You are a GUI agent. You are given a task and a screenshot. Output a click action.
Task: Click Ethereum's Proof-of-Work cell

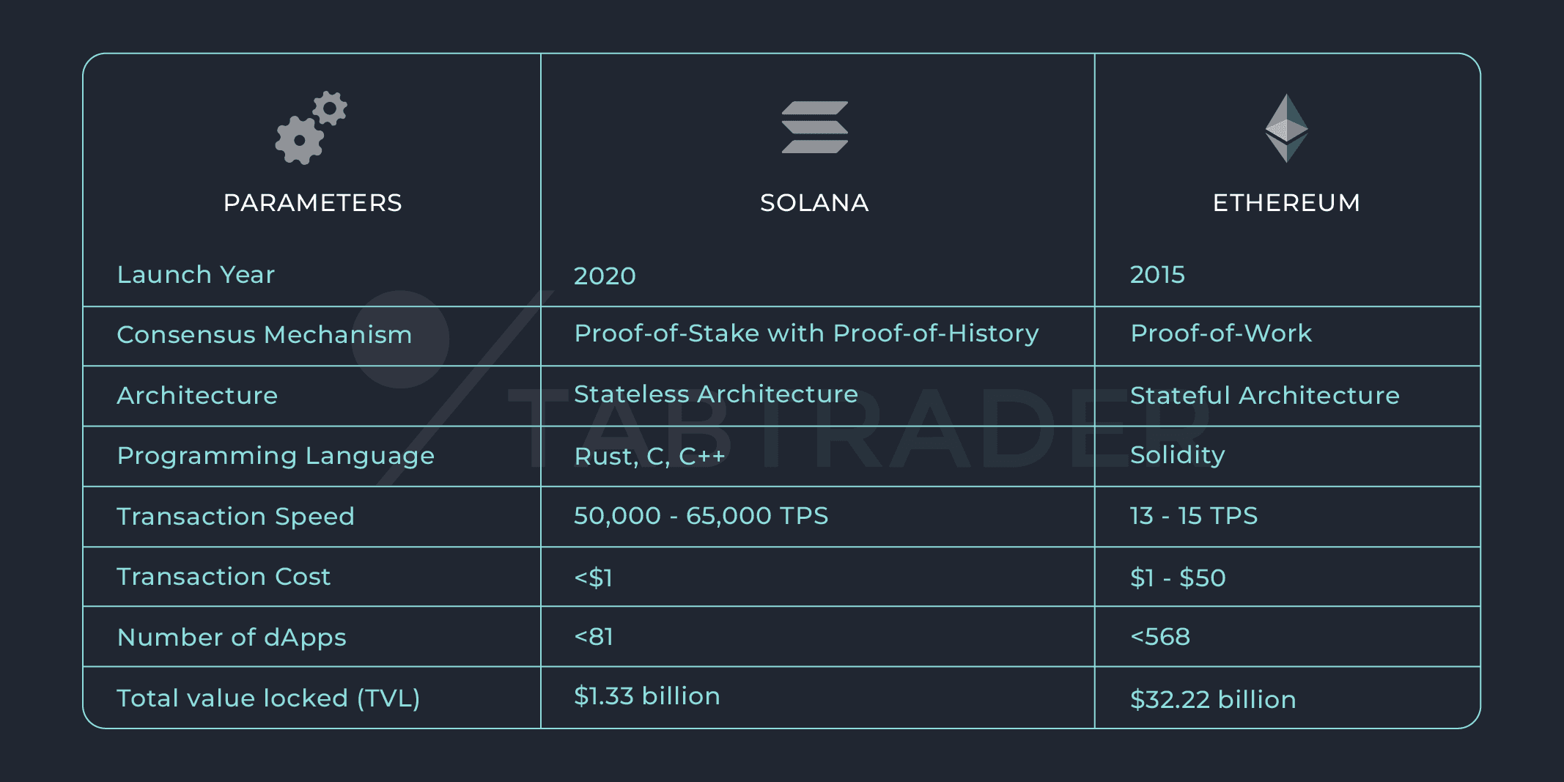[x=1221, y=333]
